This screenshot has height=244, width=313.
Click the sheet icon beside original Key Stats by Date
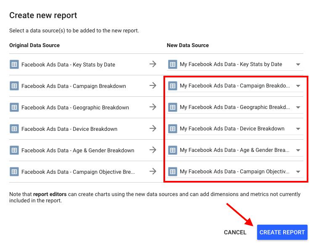[14, 64]
